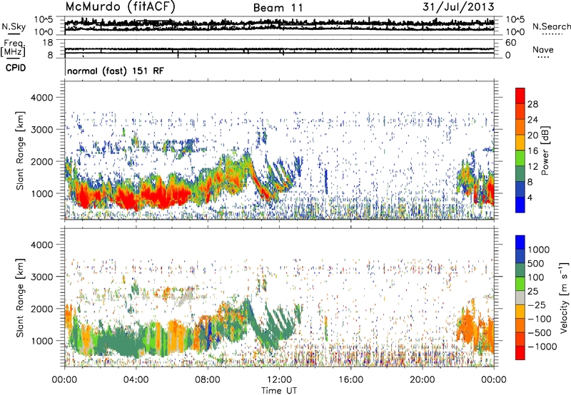Image resolution: width=571 pixels, height=395 pixels.
Task: Click 'Slant Range [km]' label of velocity panel
Action: tap(20, 297)
